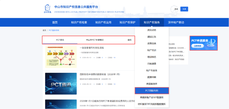Select 通知公告 from dropdown menu
Image resolution: width=229 pixels, height=109 pixels.
point(152,37)
